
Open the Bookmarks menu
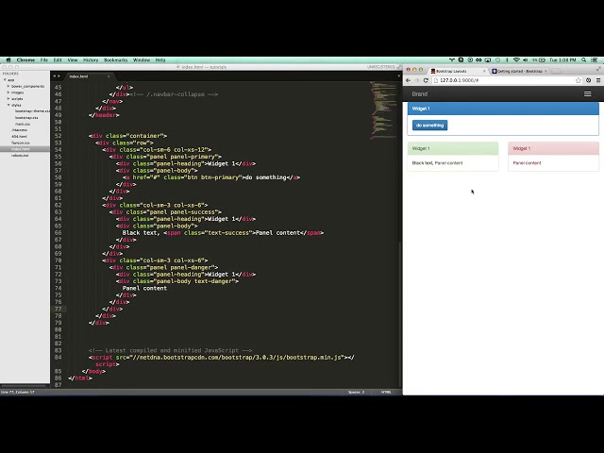click(115, 60)
